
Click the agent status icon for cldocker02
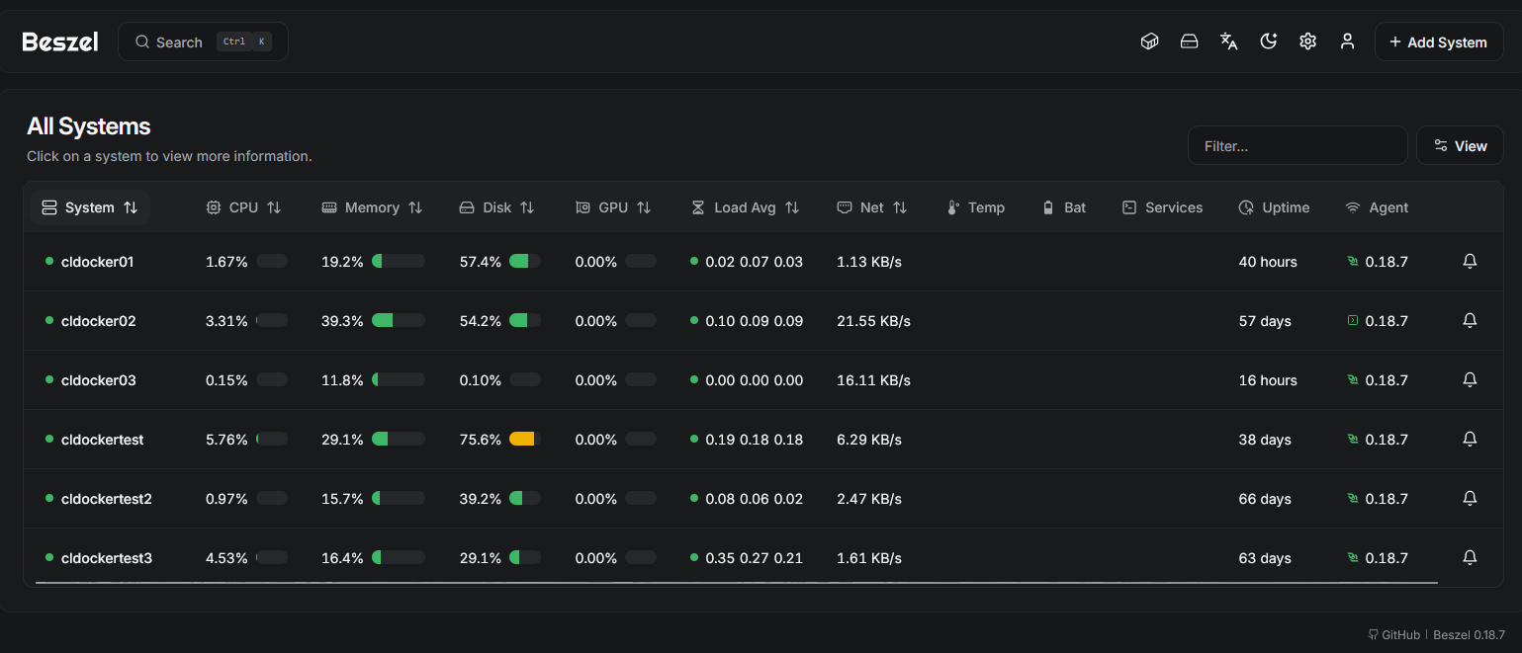click(1353, 321)
